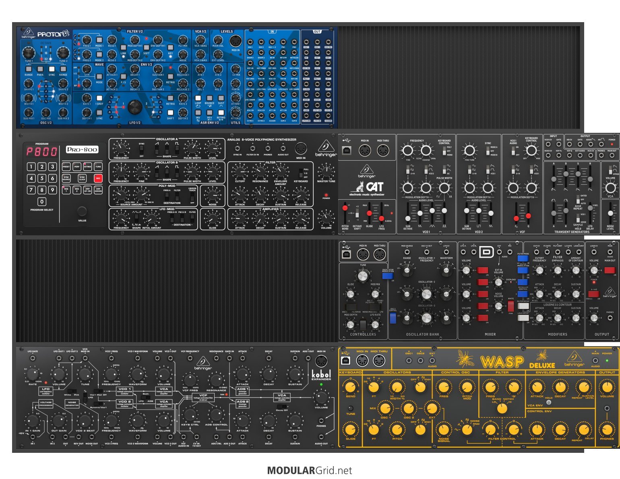This screenshot has width=620, height=479.
Task: Click keypad number 5 on Pro-800
Action: [42, 178]
